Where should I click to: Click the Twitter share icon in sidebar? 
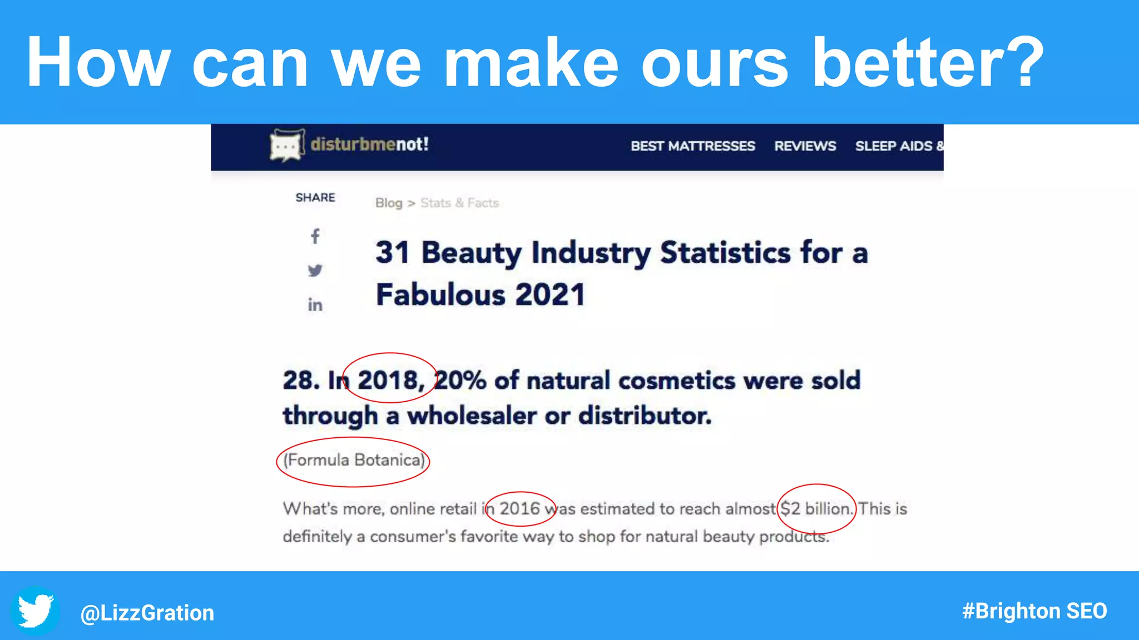[315, 271]
